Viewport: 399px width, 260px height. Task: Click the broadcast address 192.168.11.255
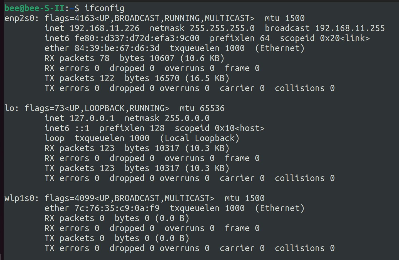pos(350,28)
